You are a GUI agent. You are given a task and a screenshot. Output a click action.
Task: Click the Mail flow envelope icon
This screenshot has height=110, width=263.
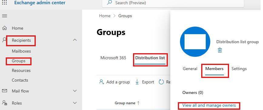click(x=5, y=91)
